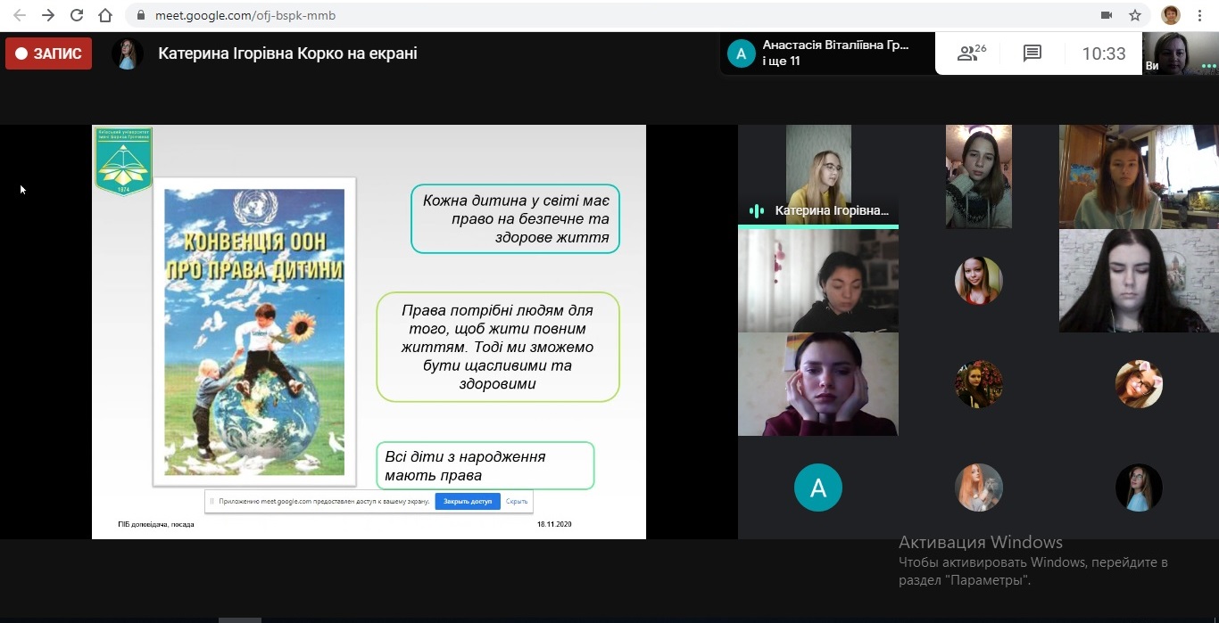Open the Chrome three-dot menu
The width and height of the screenshot is (1219, 623).
click(x=1200, y=15)
